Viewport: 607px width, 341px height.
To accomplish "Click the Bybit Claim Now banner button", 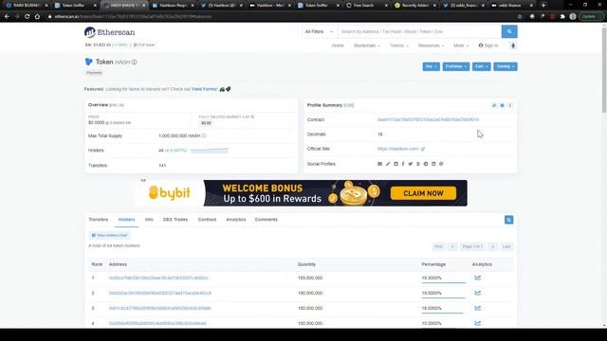I will point(423,193).
